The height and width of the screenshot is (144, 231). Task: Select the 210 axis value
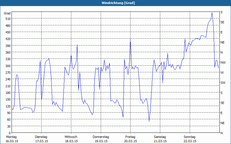8,86
